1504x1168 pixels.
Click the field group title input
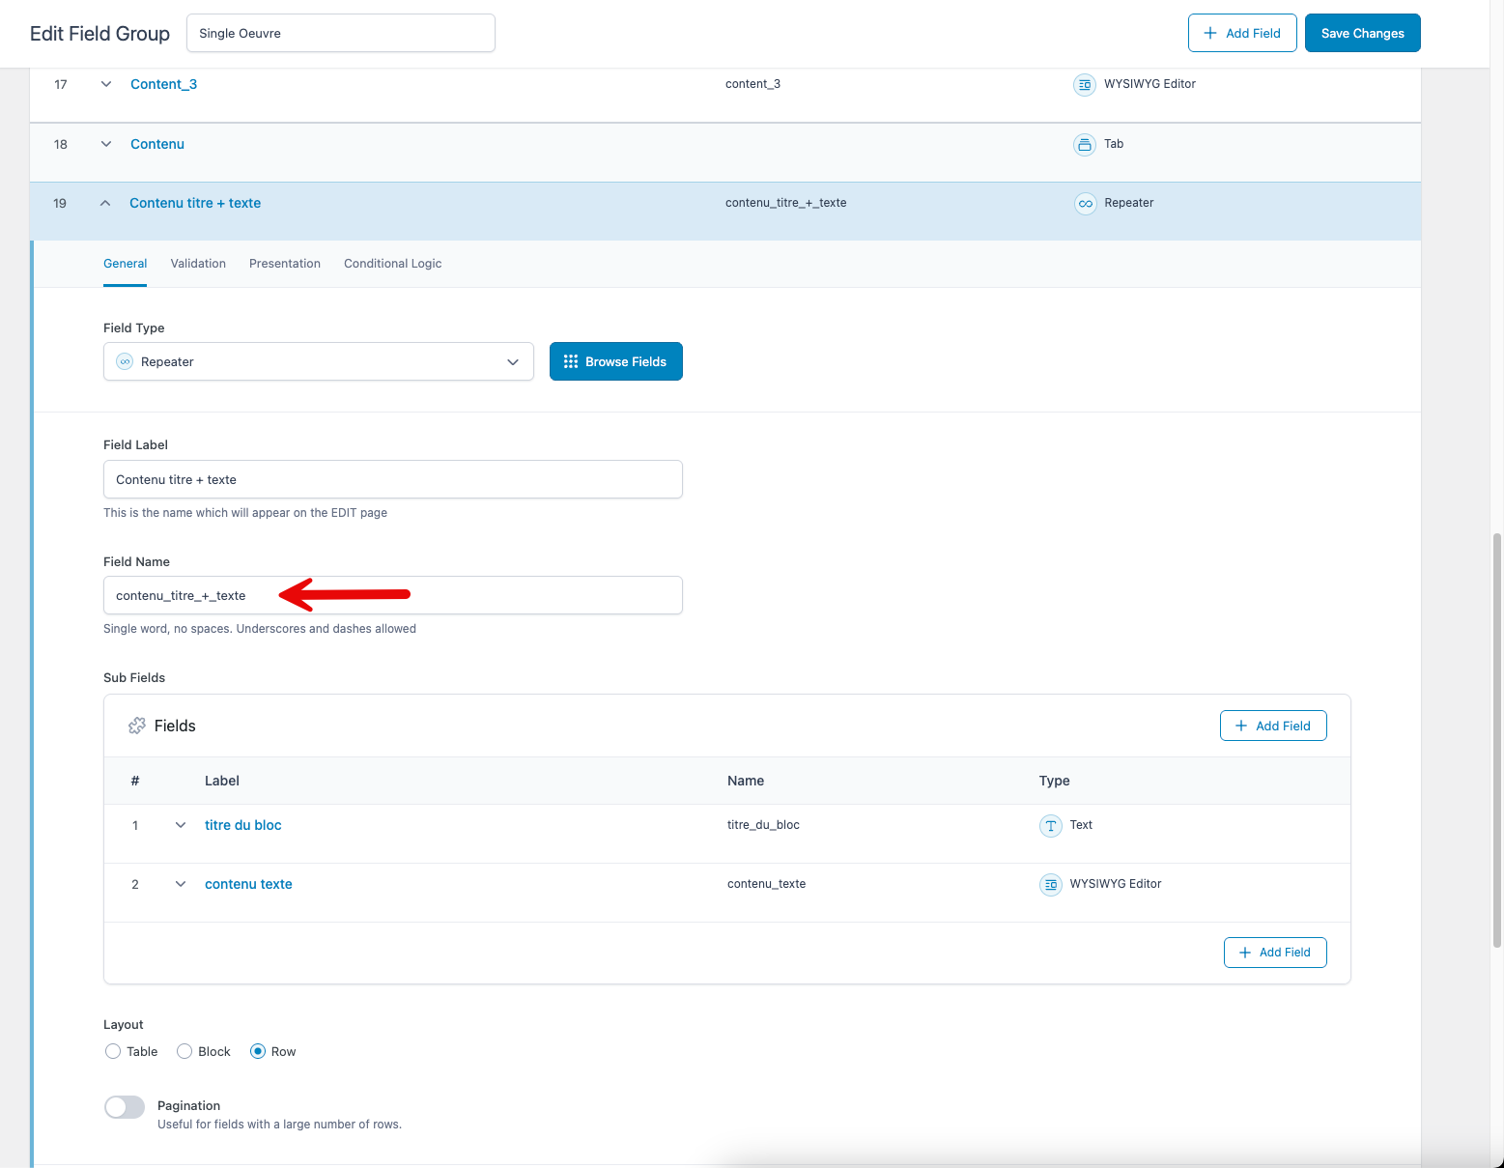[341, 33]
